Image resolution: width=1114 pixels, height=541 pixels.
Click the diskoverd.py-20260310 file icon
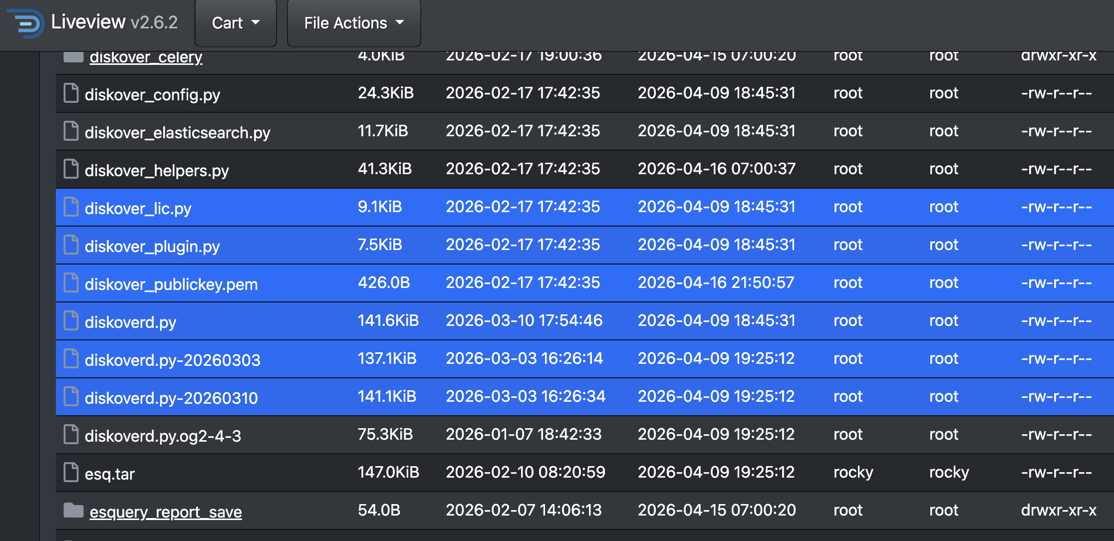point(71,397)
